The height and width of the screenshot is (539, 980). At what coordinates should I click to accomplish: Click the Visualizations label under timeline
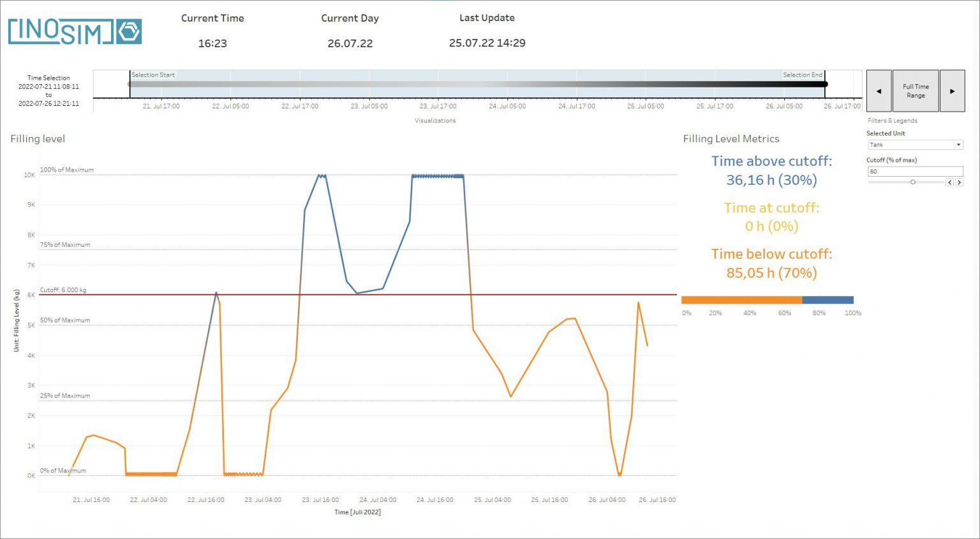coord(436,120)
